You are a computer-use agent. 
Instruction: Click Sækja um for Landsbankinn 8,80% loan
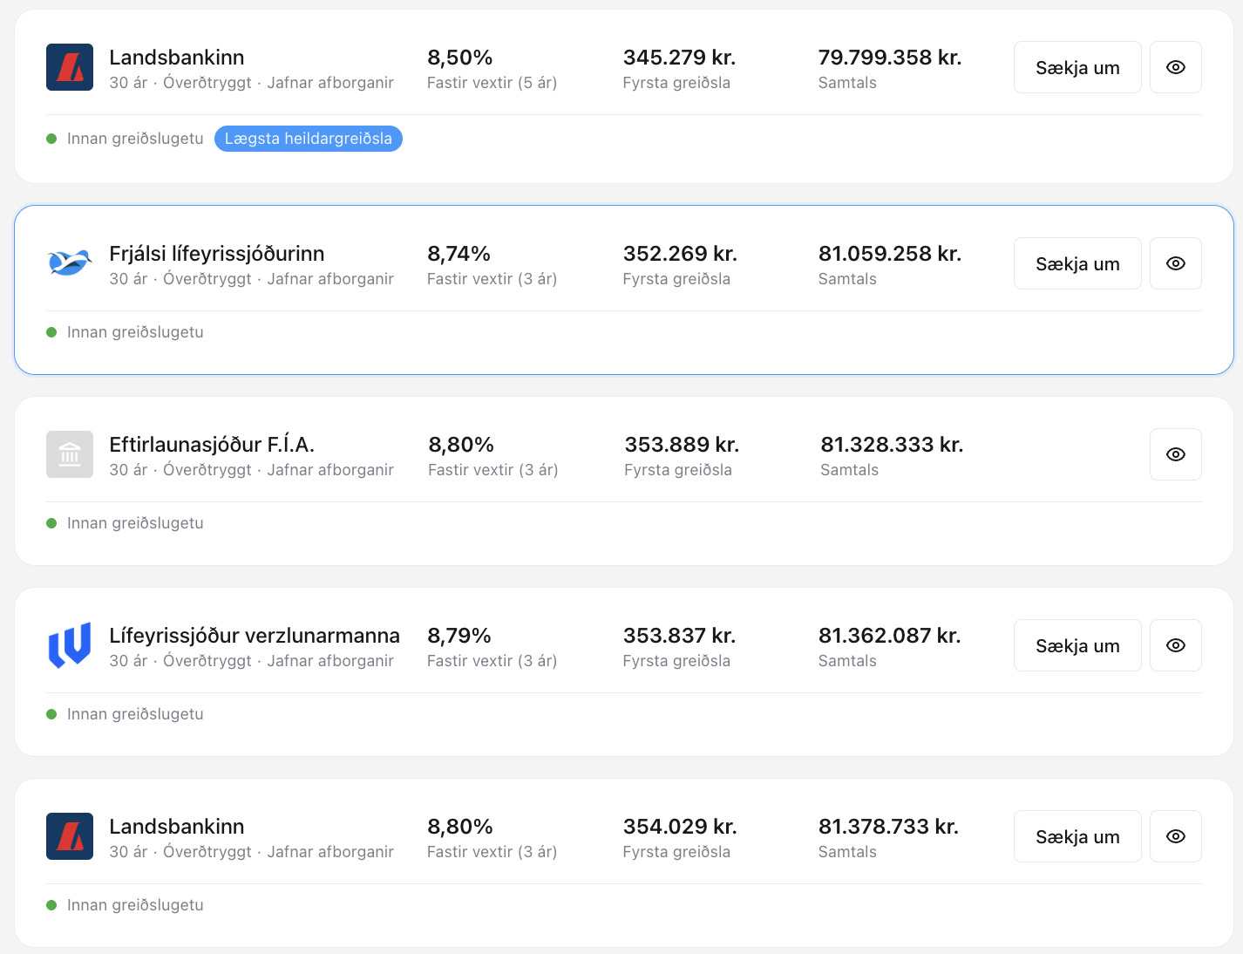tap(1077, 836)
